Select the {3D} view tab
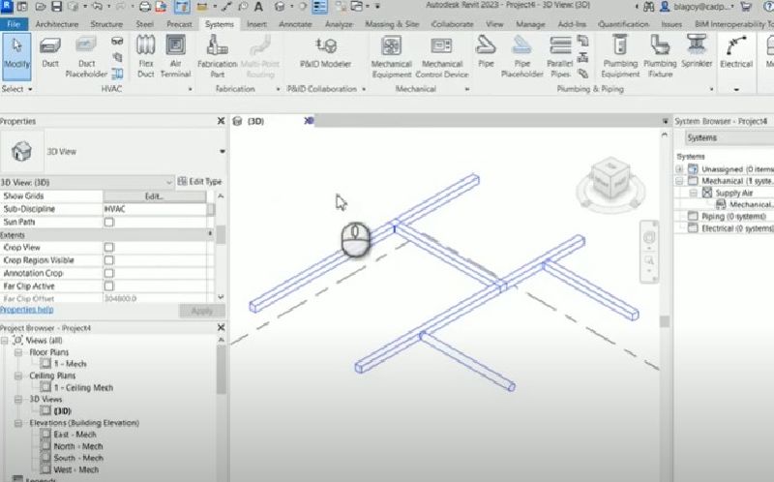 tap(255, 121)
